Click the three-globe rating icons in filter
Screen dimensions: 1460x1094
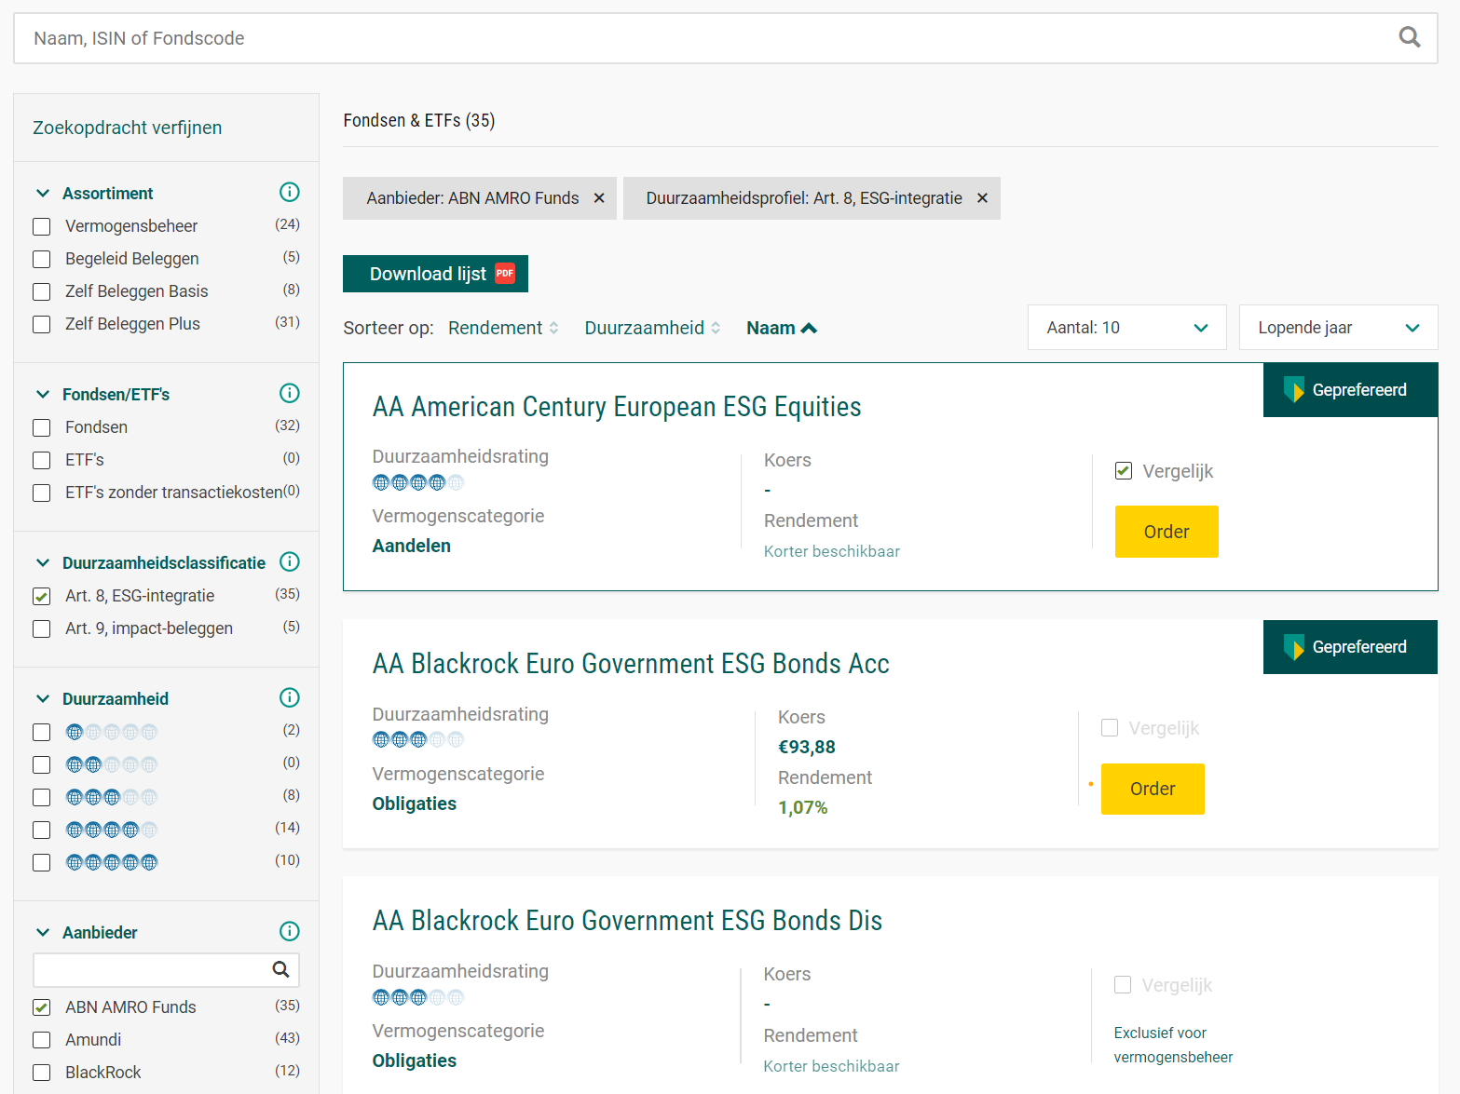(112, 797)
